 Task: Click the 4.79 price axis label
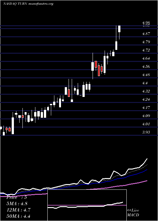(146, 42)
